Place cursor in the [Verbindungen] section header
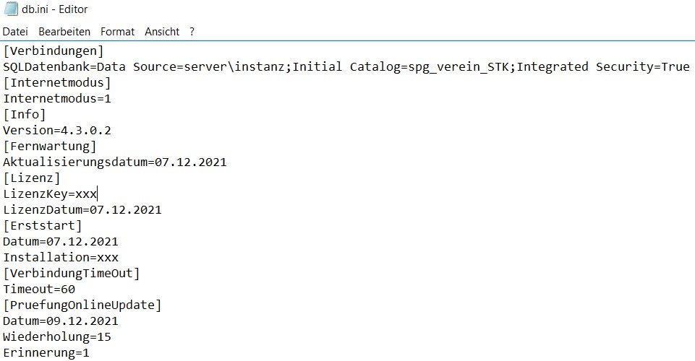Viewport: 695px width, 361px height. click(x=54, y=51)
